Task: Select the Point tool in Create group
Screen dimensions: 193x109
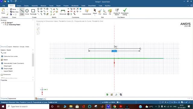Action: (47, 12)
